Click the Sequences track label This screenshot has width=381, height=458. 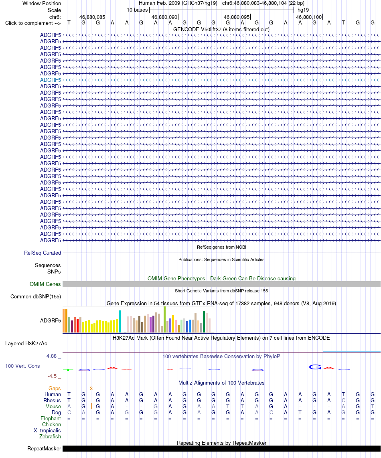[x=48, y=265]
